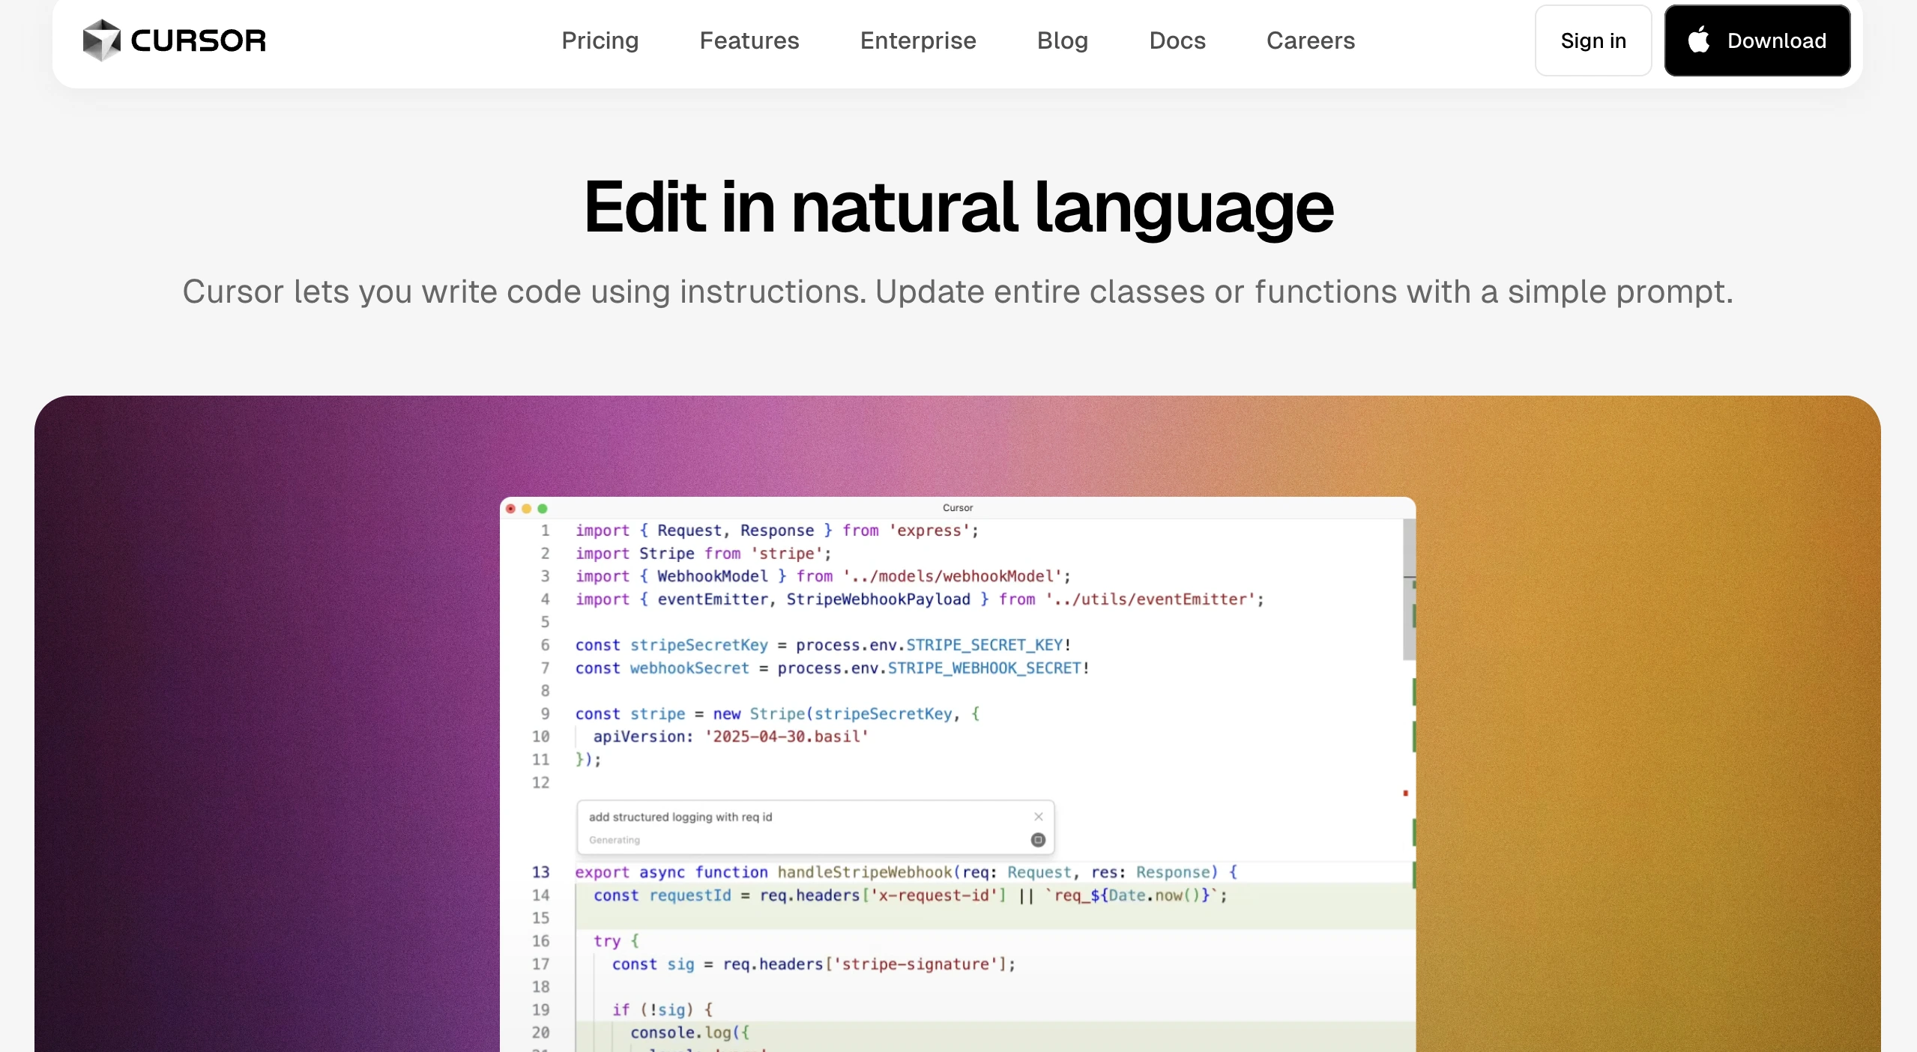Screen dimensions: 1917x1052
Task: Click the 'if (!sig) {' line
Action: [662, 1010]
